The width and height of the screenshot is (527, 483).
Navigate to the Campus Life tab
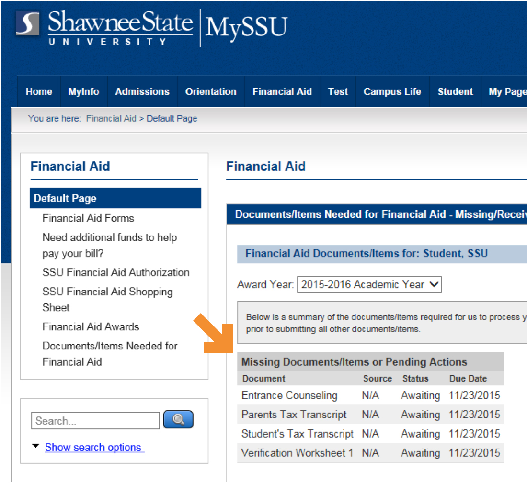392,92
